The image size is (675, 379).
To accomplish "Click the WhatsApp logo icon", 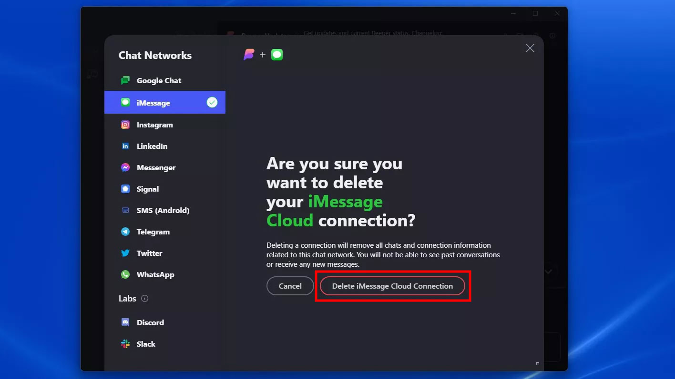I will pyautogui.click(x=125, y=275).
